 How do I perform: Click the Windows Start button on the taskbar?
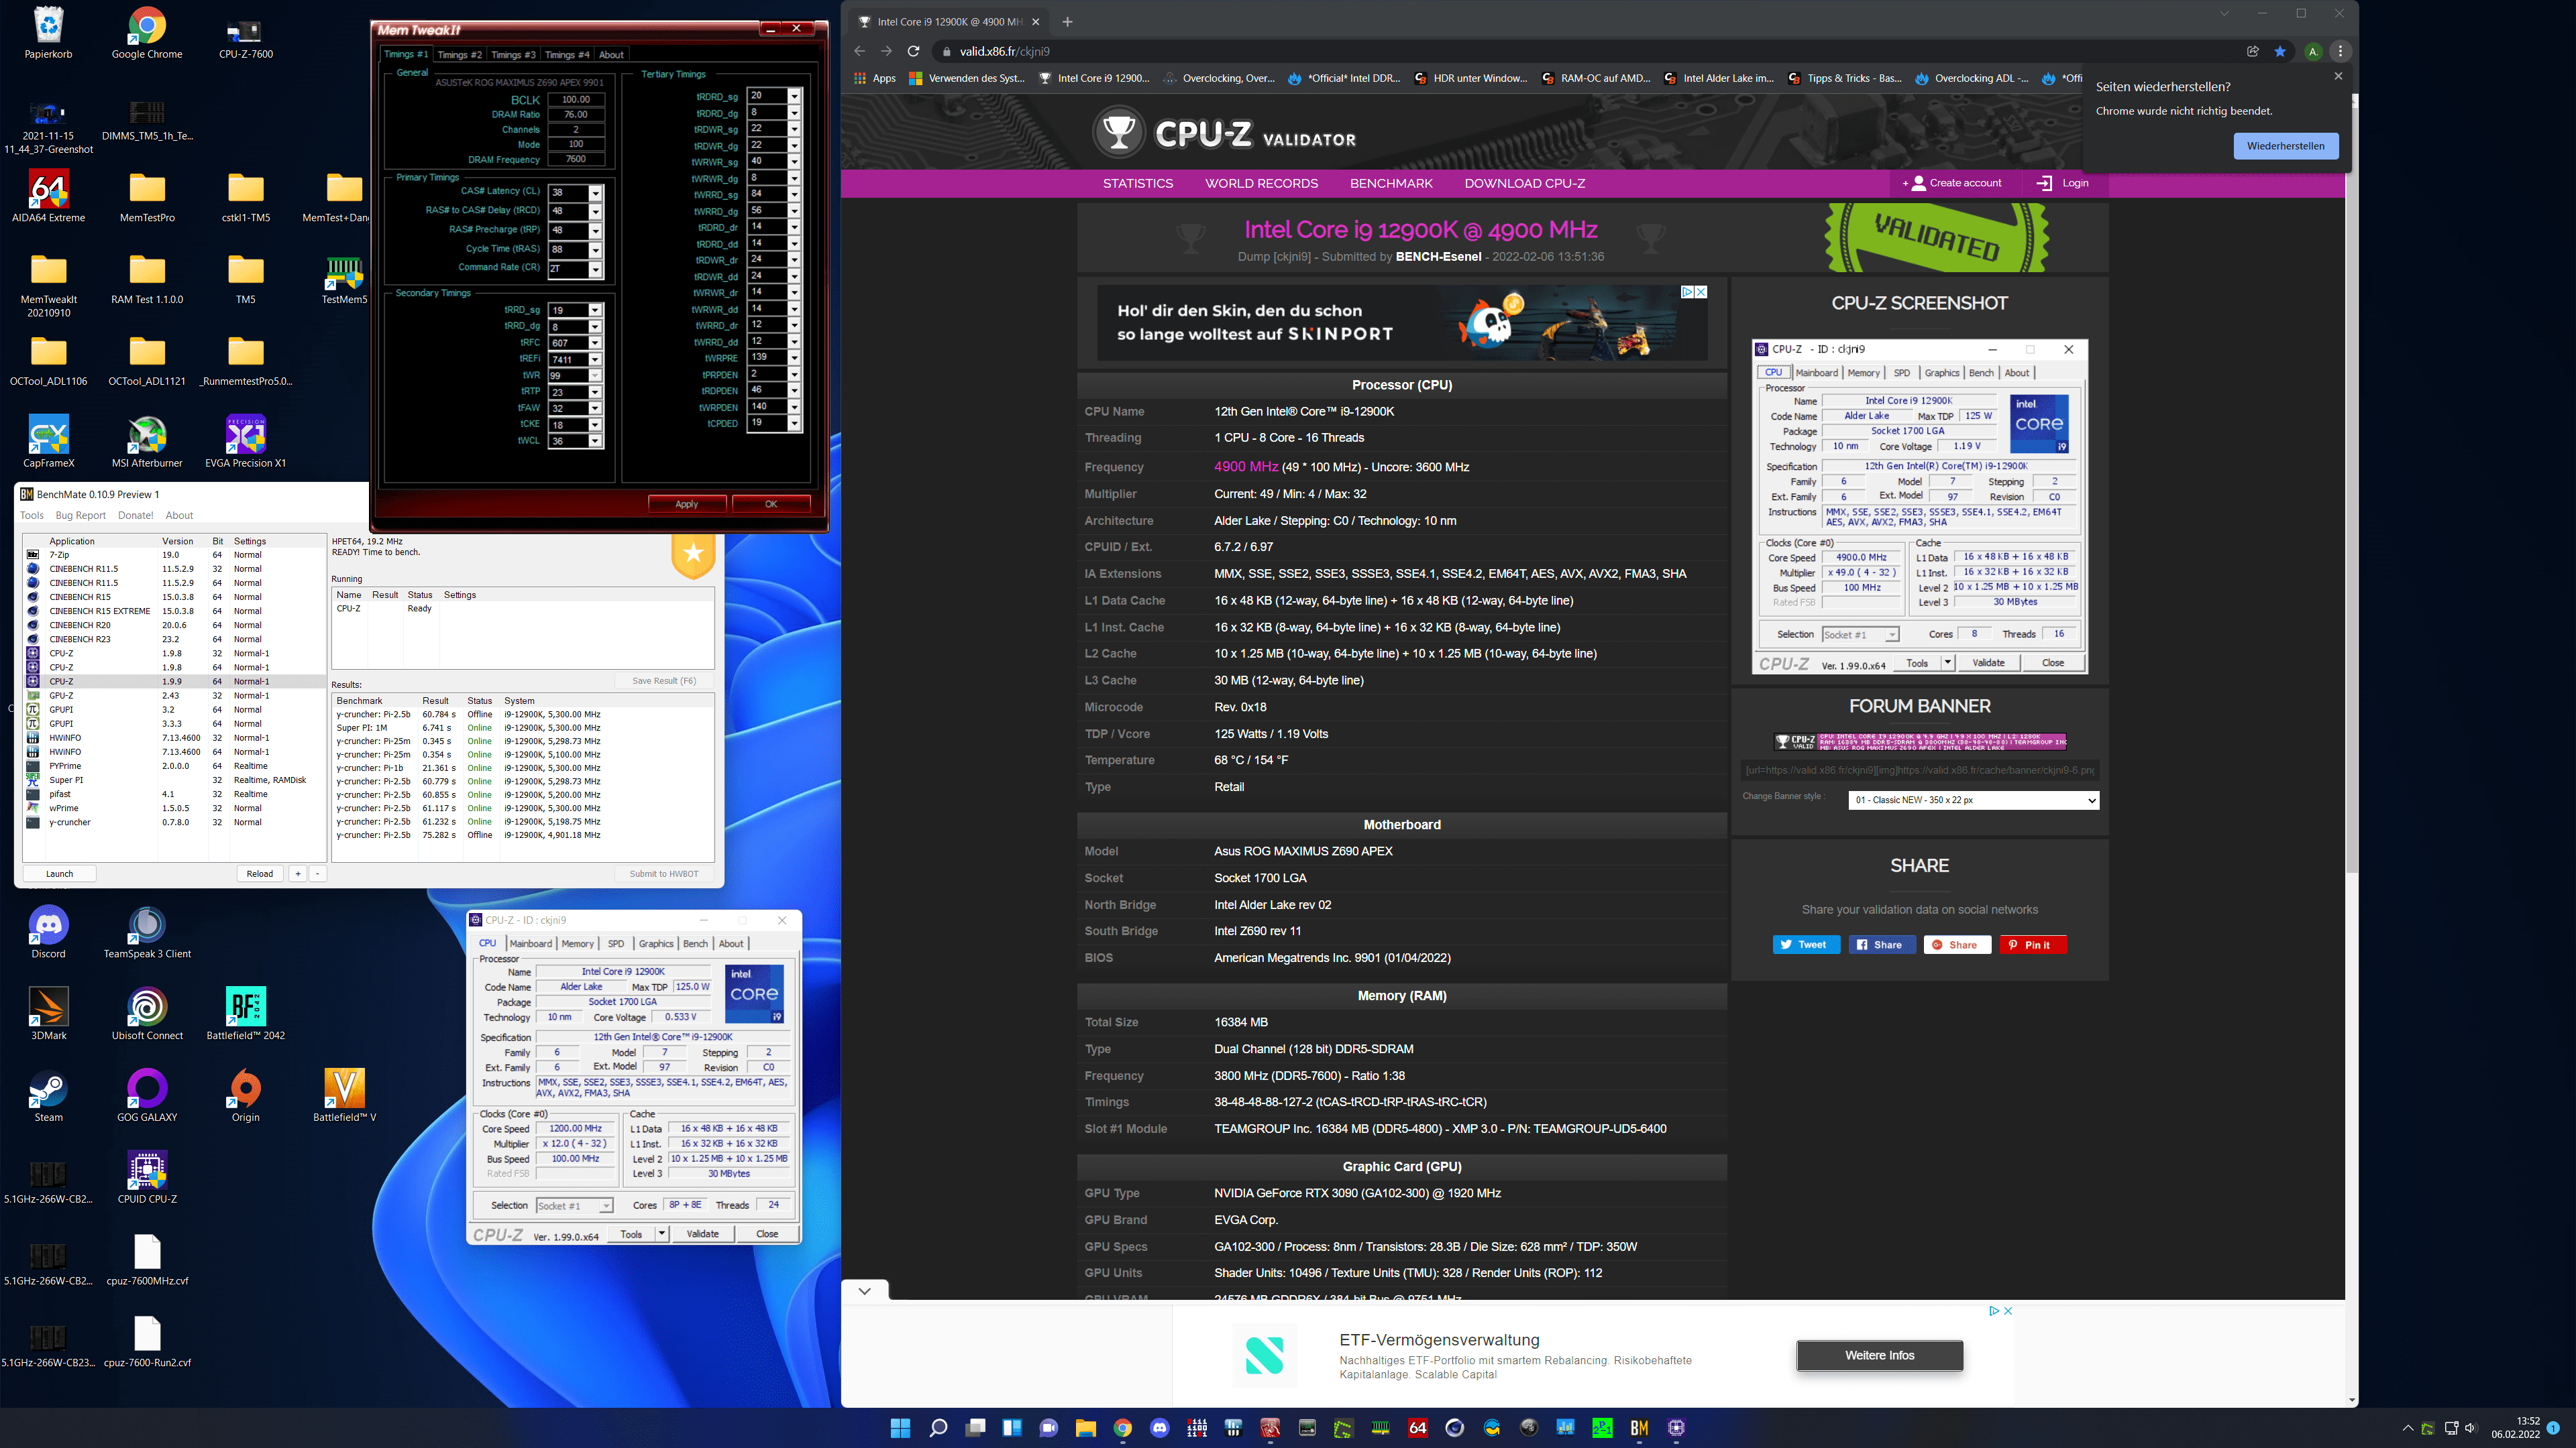point(900,1428)
